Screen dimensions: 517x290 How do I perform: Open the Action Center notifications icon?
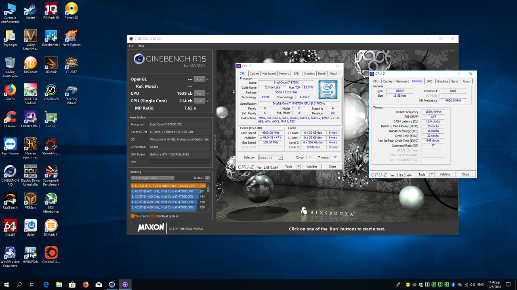point(509,284)
